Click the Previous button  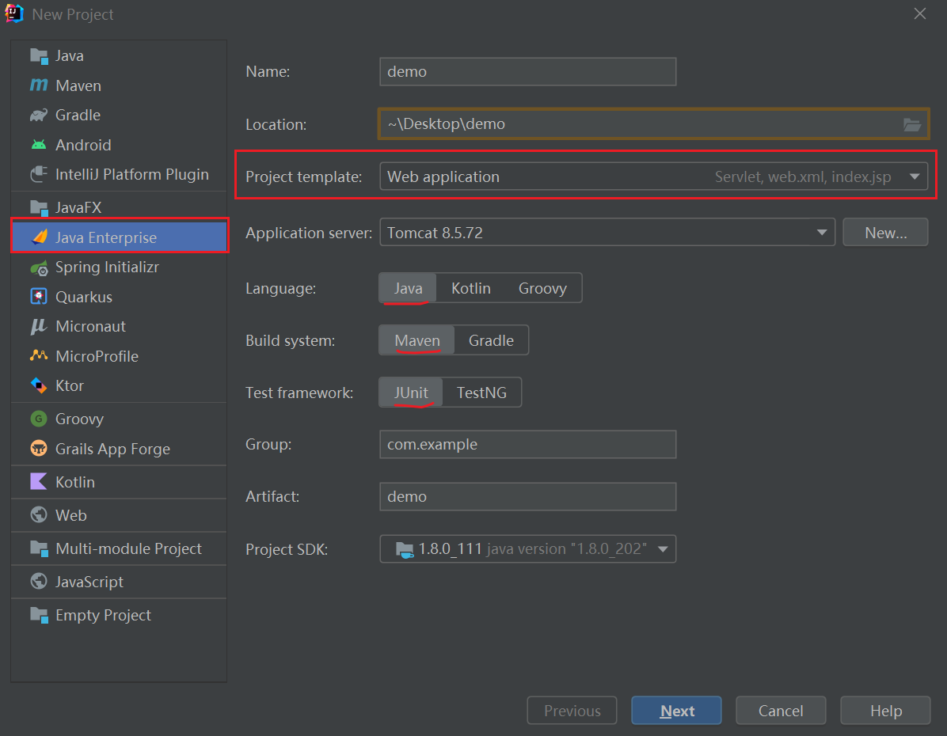coord(572,711)
